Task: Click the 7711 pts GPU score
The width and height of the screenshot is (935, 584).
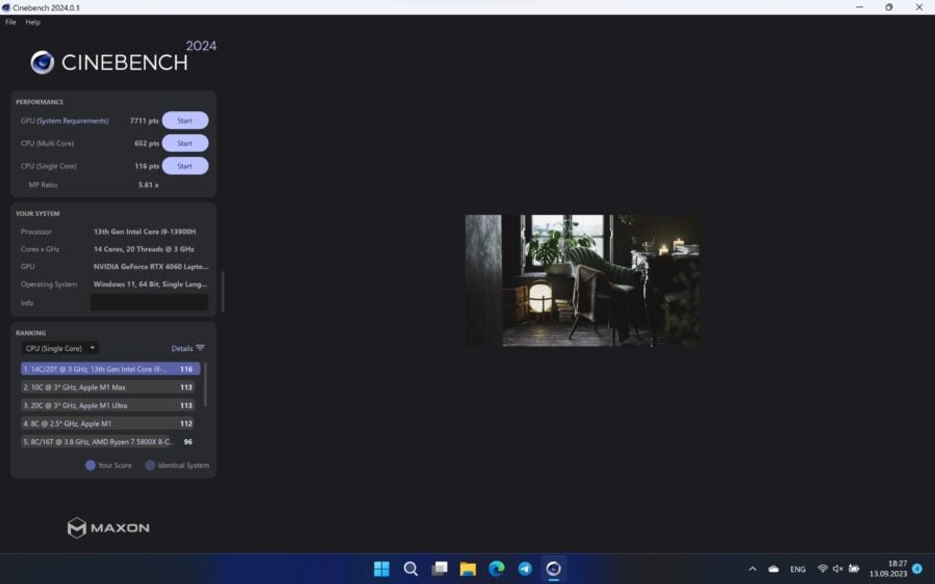Action: click(x=144, y=121)
